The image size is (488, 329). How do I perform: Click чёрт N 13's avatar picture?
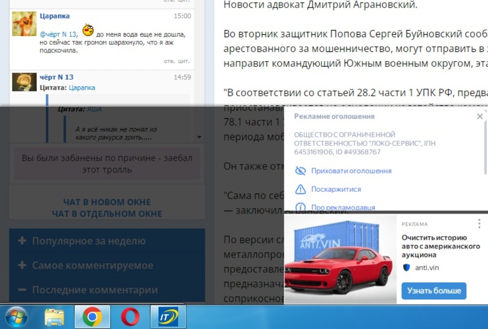coord(24,82)
